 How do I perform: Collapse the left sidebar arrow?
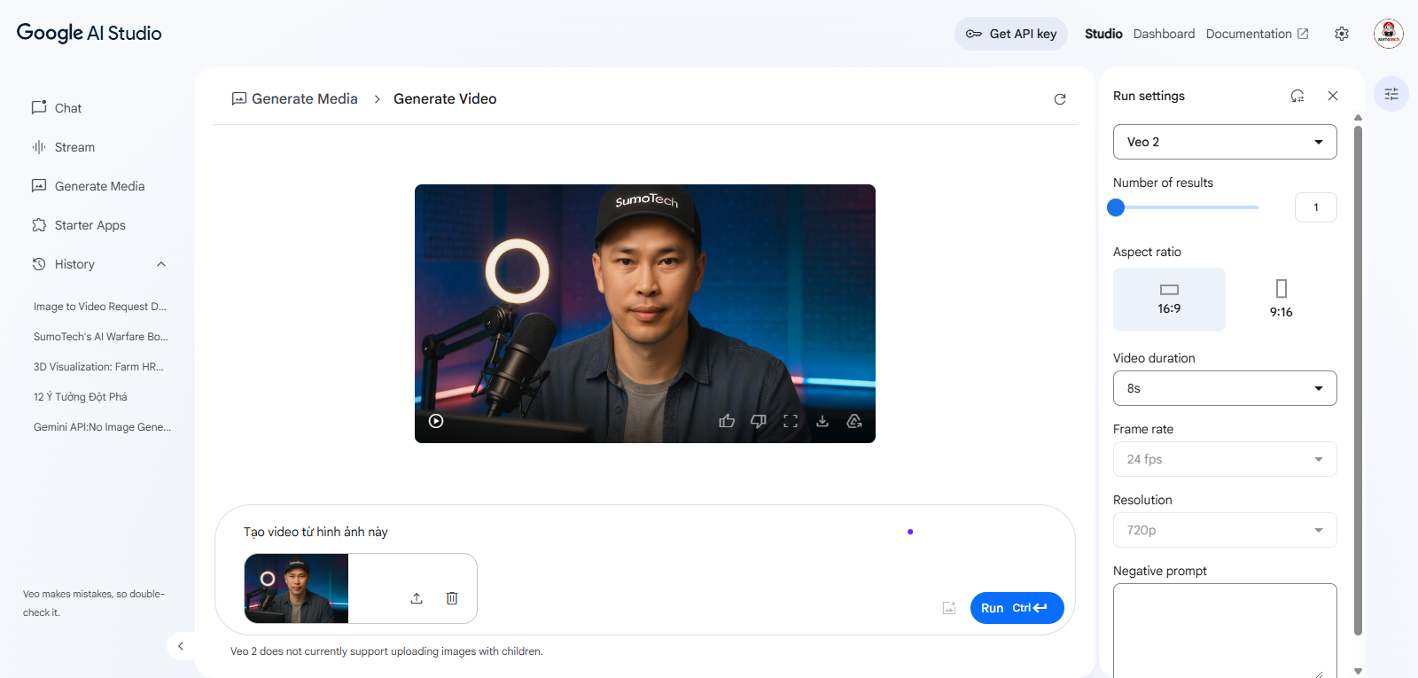181,646
